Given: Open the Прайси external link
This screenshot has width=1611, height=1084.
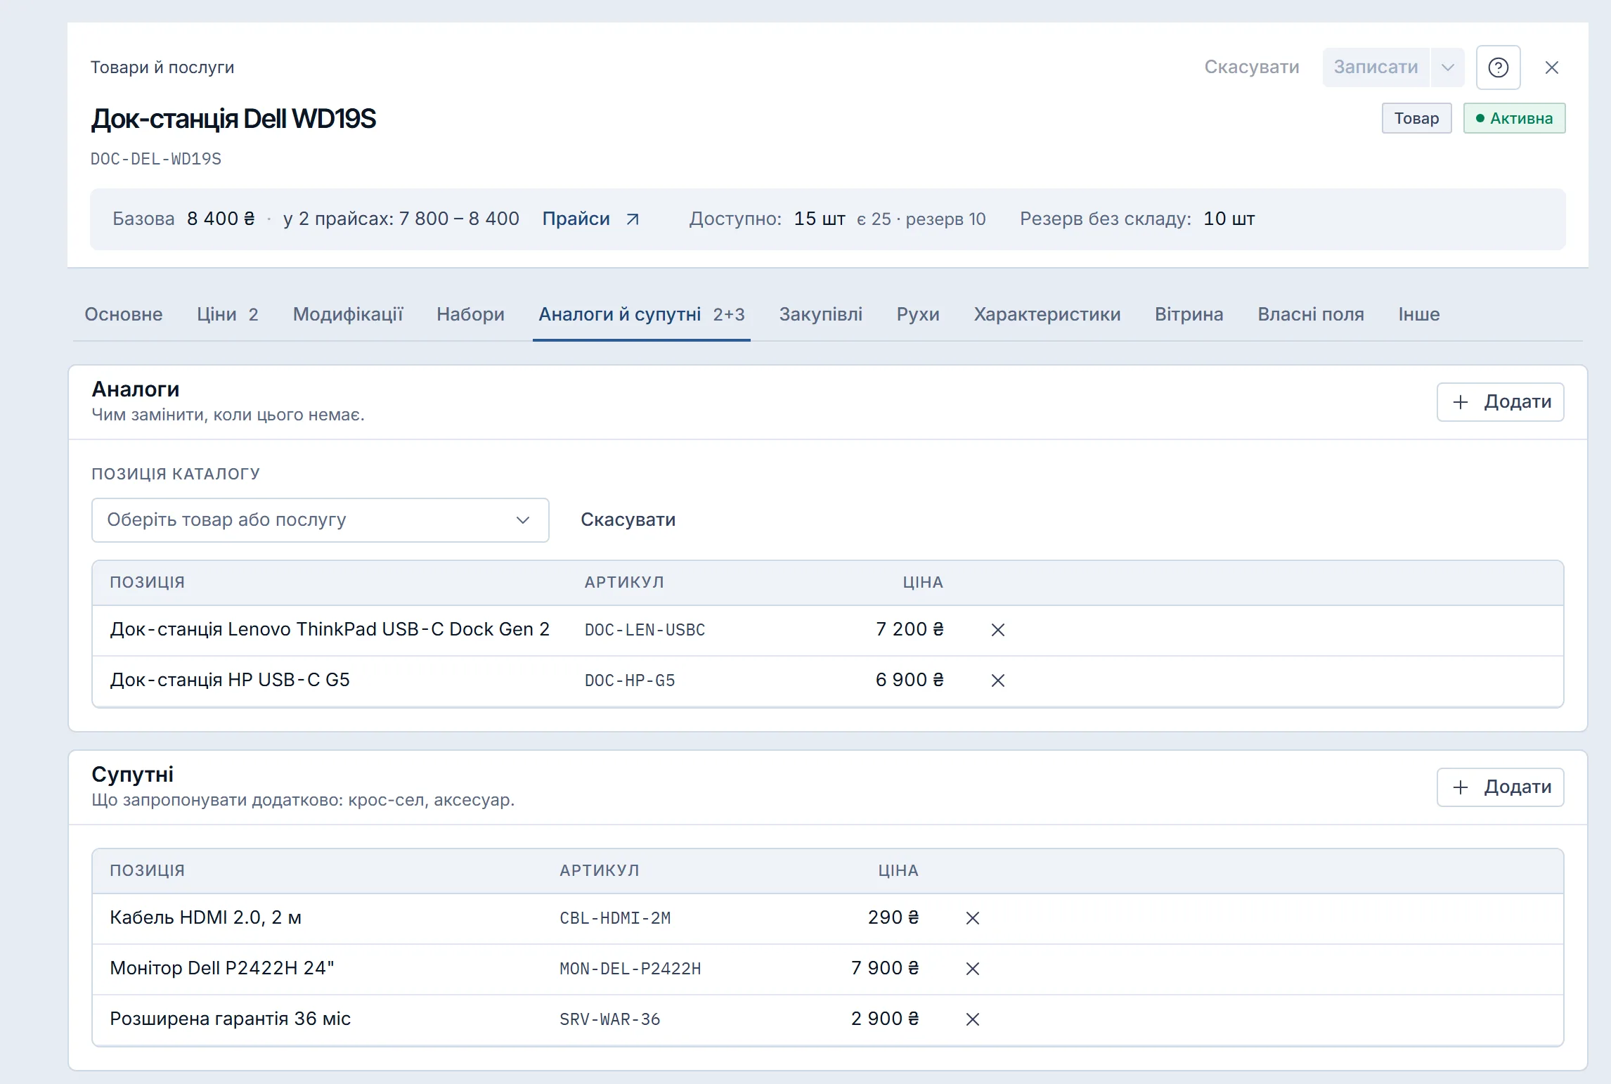Looking at the screenshot, I should 590,219.
